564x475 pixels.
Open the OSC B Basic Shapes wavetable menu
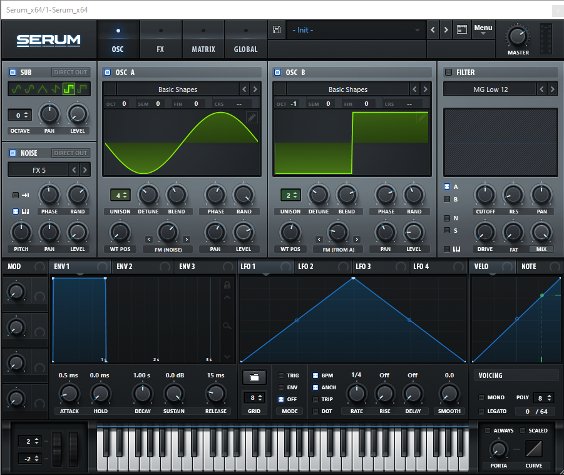point(348,89)
